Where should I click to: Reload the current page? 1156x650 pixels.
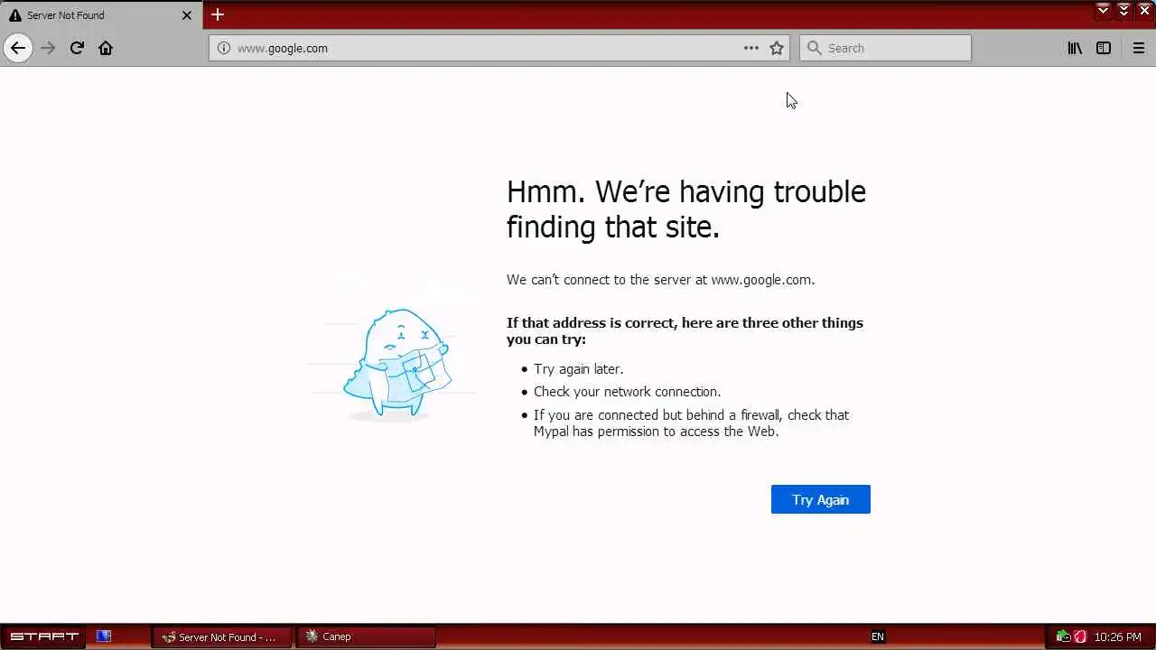pyautogui.click(x=77, y=48)
